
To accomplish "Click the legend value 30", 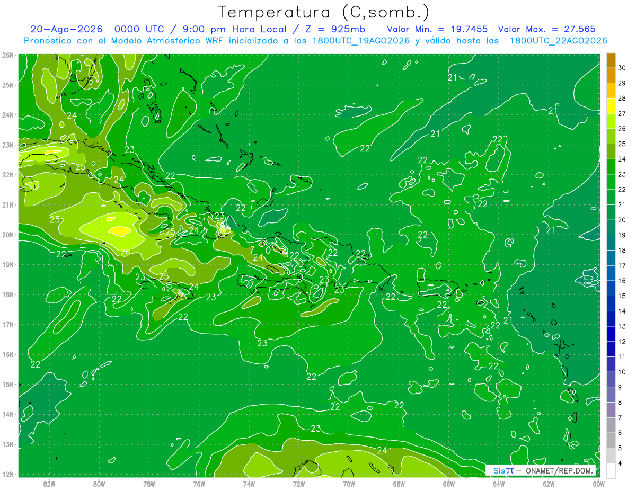I will point(622,68).
